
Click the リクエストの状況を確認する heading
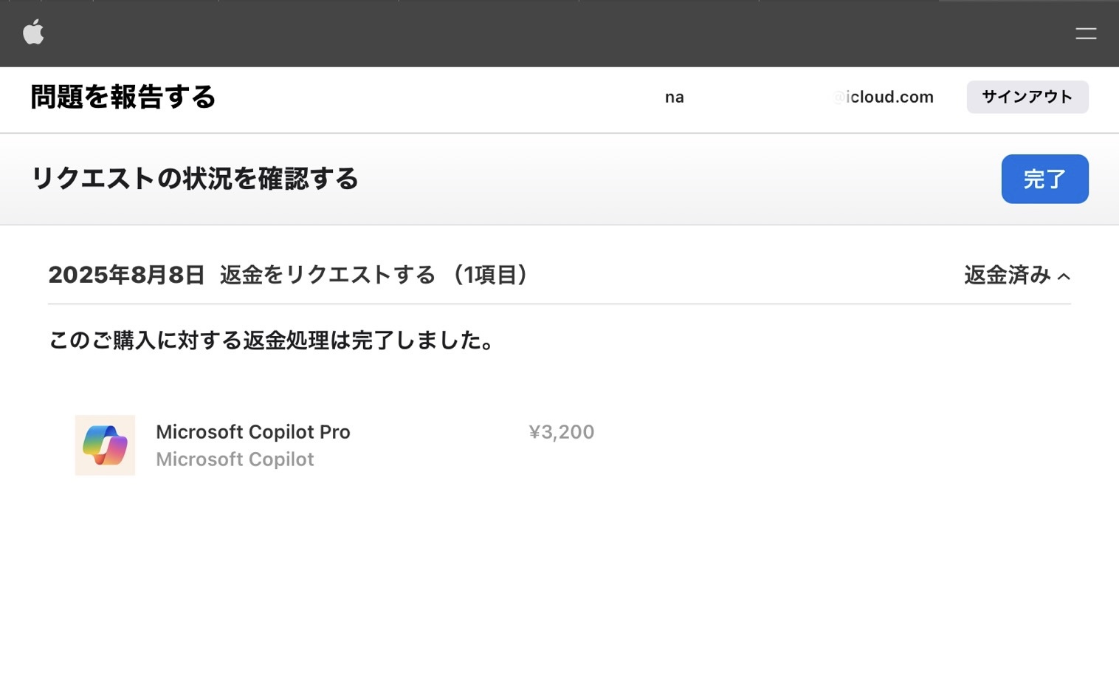pos(195,179)
